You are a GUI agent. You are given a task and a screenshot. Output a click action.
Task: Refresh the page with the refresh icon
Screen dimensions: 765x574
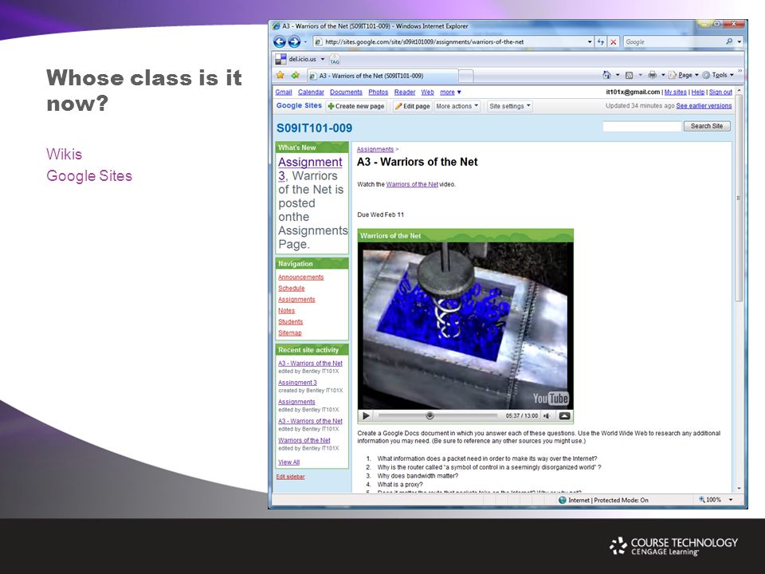pyautogui.click(x=601, y=42)
